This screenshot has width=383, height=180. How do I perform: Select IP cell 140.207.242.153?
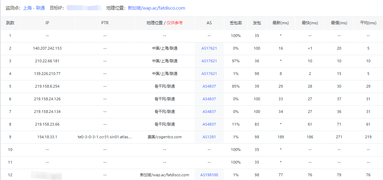(47, 48)
